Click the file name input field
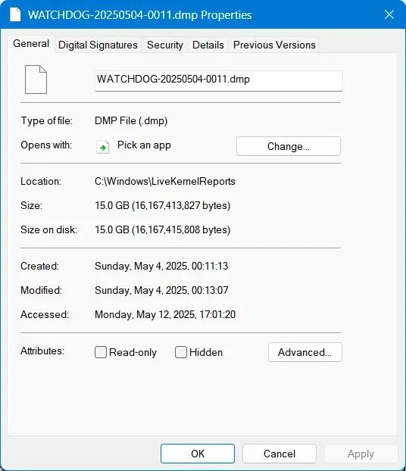 pos(218,81)
